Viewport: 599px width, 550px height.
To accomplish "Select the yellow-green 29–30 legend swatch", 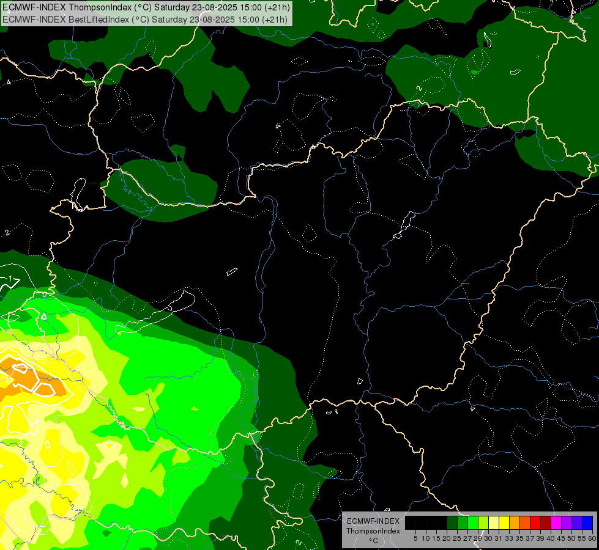I will point(483,522).
